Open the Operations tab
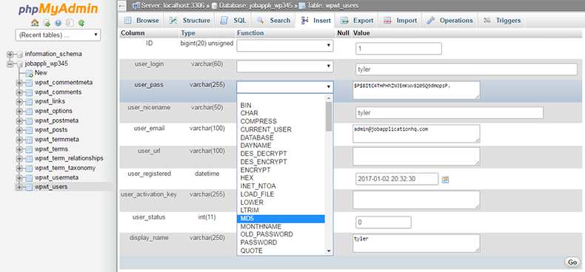The image size is (585, 272). pyautogui.click(x=450, y=21)
